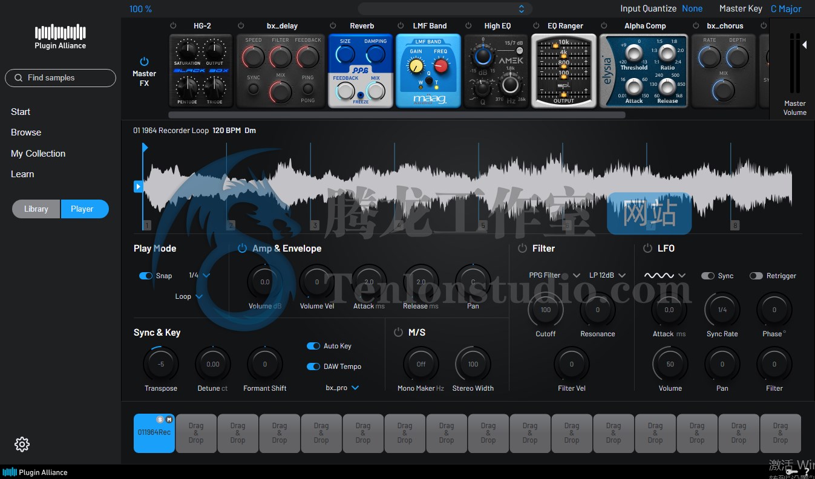Open My Collection in the sidebar
Image resolution: width=815 pixels, height=479 pixels.
[38, 154]
